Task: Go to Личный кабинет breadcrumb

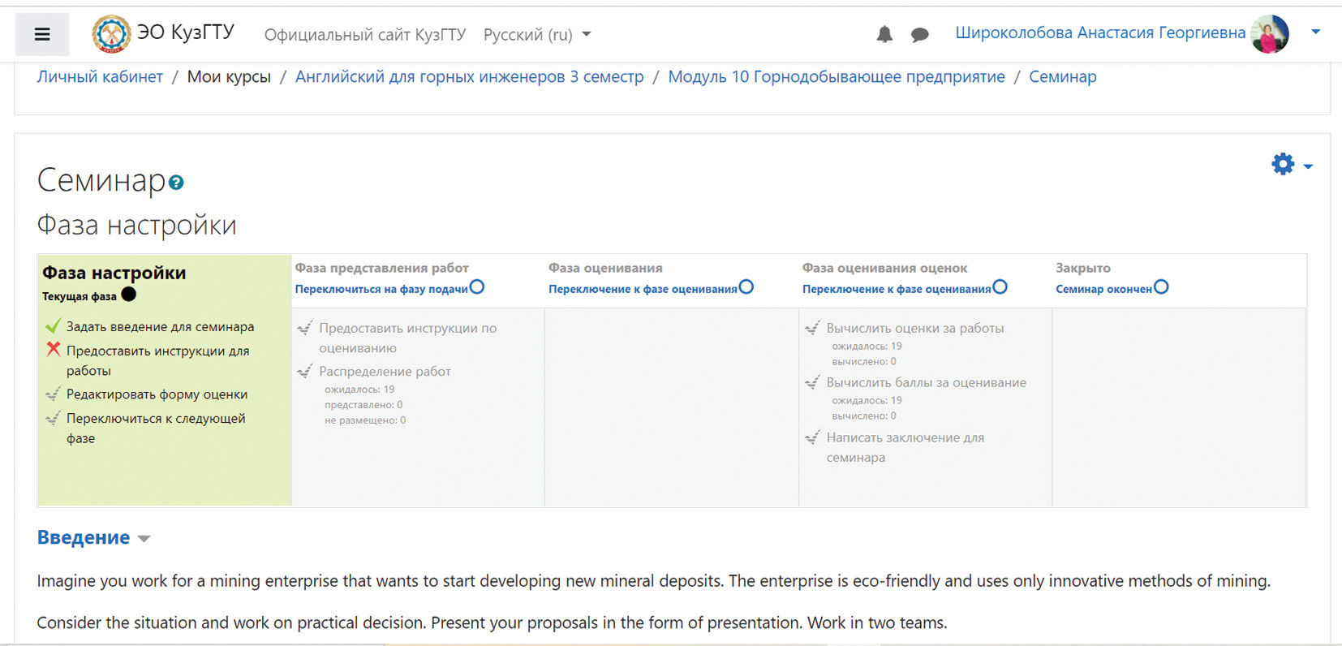Action: click(x=100, y=76)
